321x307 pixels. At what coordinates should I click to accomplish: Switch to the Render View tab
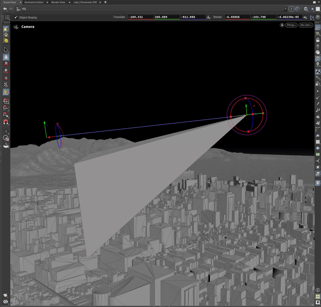58,2
